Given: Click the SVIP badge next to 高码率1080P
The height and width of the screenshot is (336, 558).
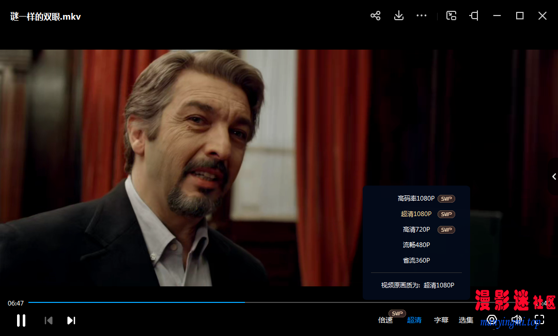Looking at the screenshot, I should (446, 198).
